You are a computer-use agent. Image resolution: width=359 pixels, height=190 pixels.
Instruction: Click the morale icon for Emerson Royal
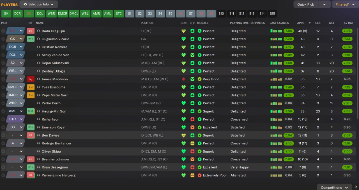pyautogui.click(x=199, y=127)
